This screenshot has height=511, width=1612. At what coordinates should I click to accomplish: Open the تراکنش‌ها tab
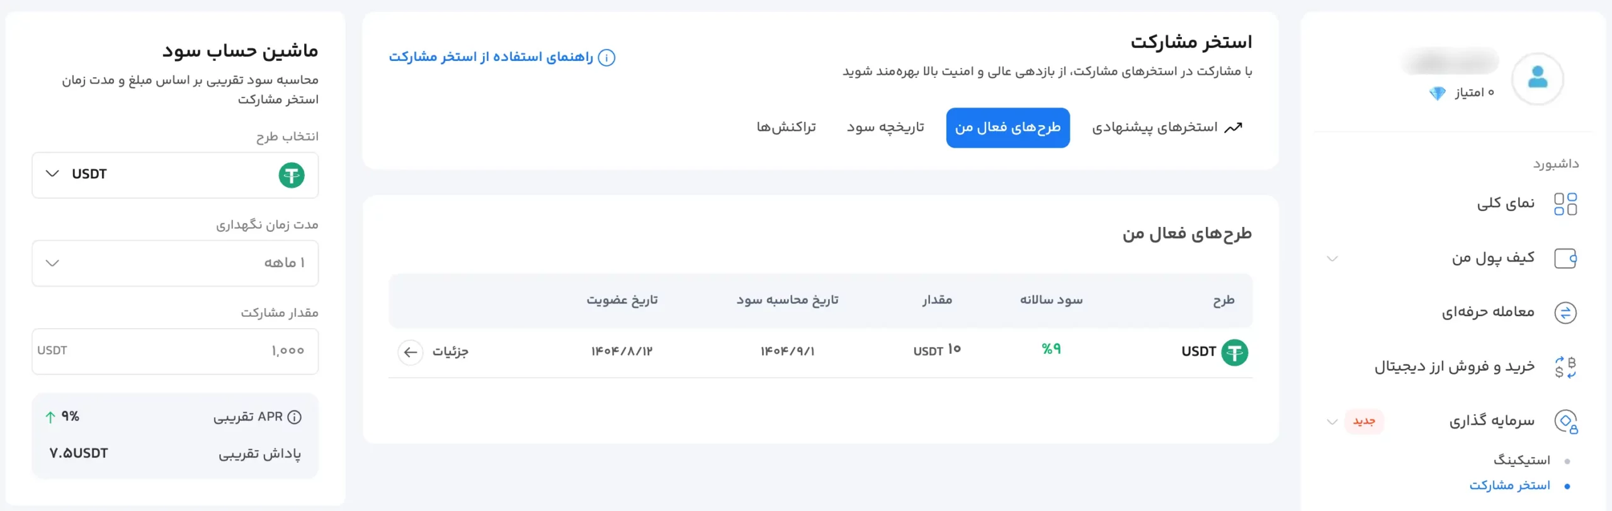point(785,127)
